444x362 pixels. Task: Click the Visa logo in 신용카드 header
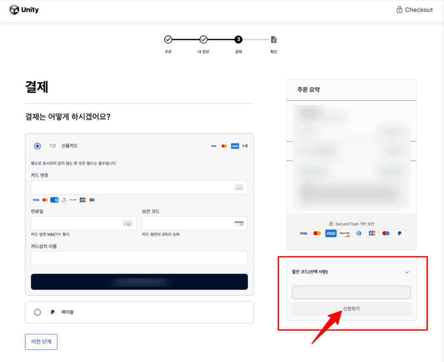tap(214, 146)
